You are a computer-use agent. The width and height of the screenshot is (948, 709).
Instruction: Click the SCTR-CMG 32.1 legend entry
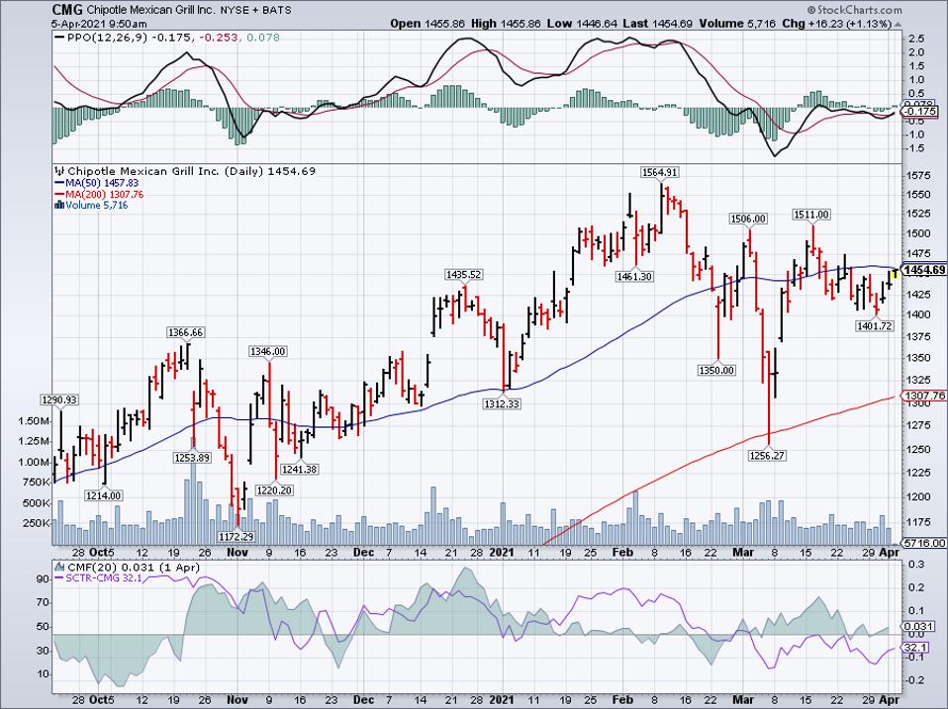tap(103, 578)
